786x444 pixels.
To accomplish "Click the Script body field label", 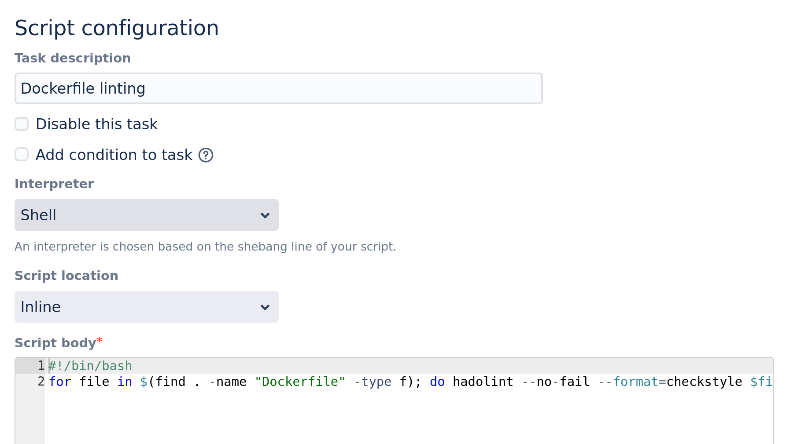I will pos(55,343).
